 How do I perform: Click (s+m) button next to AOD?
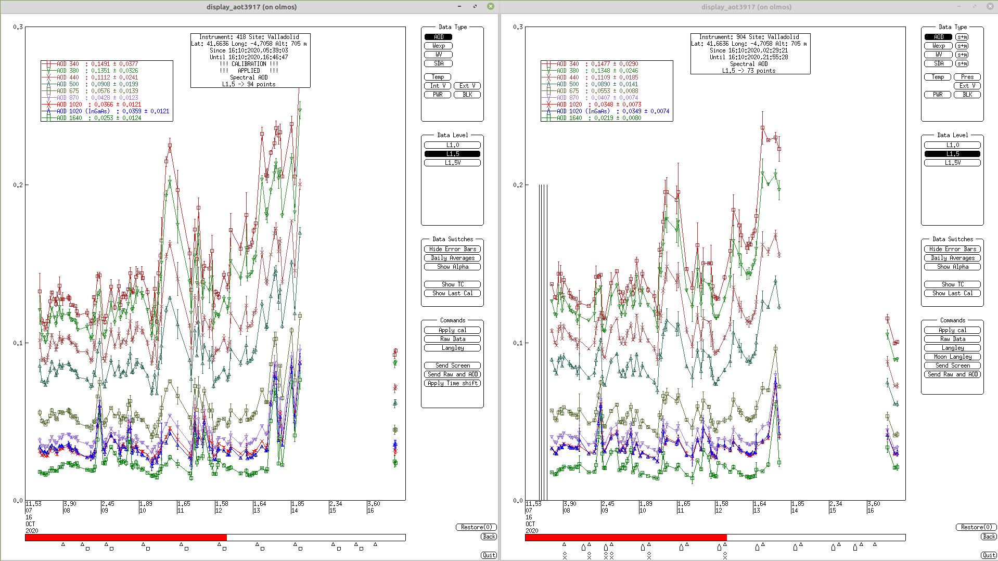pos(962,37)
